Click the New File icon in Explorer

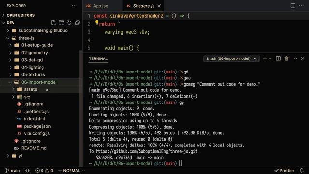53,23
